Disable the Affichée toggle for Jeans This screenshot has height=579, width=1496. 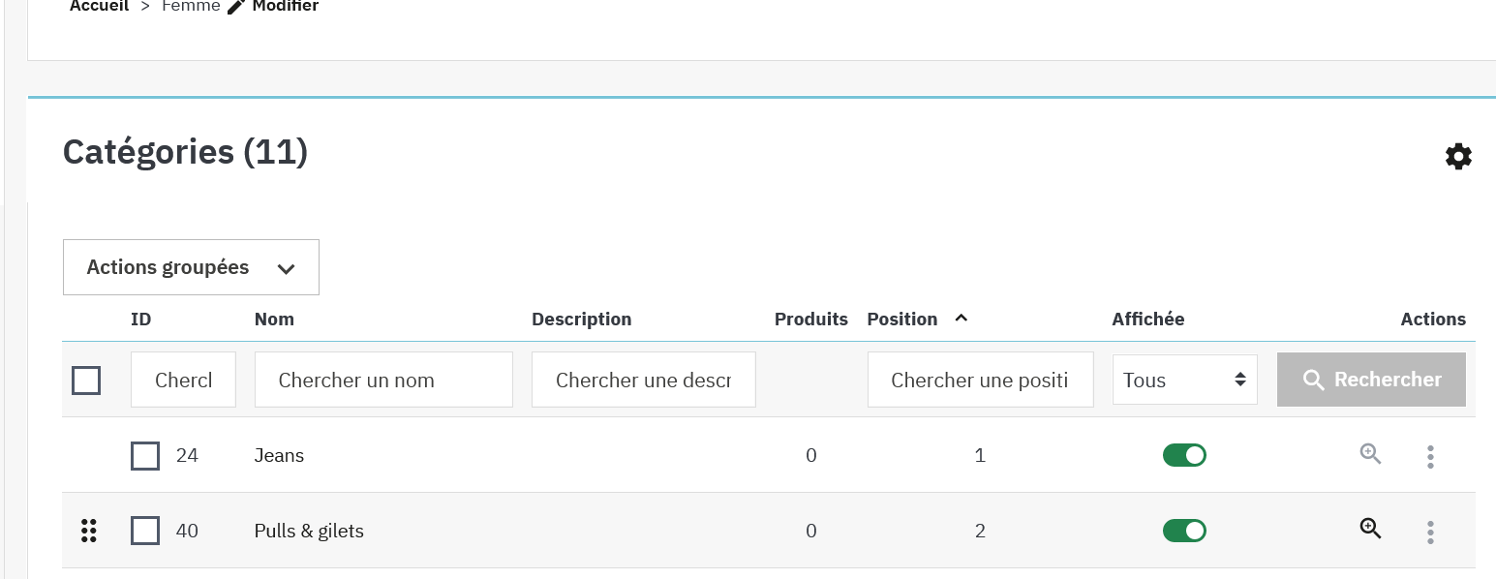point(1184,455)
